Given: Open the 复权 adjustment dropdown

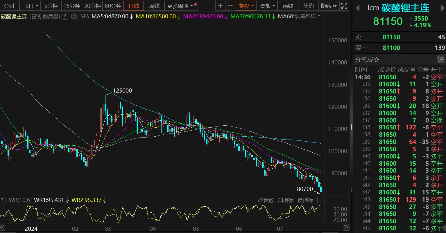Looking at the screenshot, I should click(246, 6).
